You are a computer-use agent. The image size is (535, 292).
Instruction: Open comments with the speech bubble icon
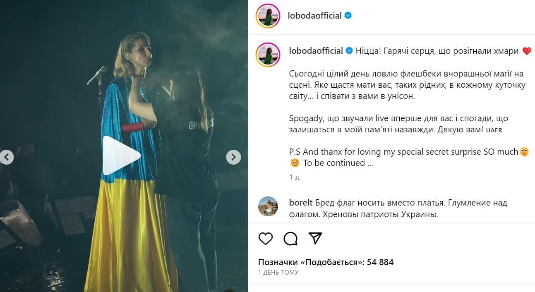pyautogui.click(x=290, y=238)
